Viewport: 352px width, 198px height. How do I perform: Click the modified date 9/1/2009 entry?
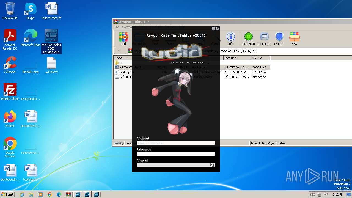pyautogui.click(x=237, y=77)
